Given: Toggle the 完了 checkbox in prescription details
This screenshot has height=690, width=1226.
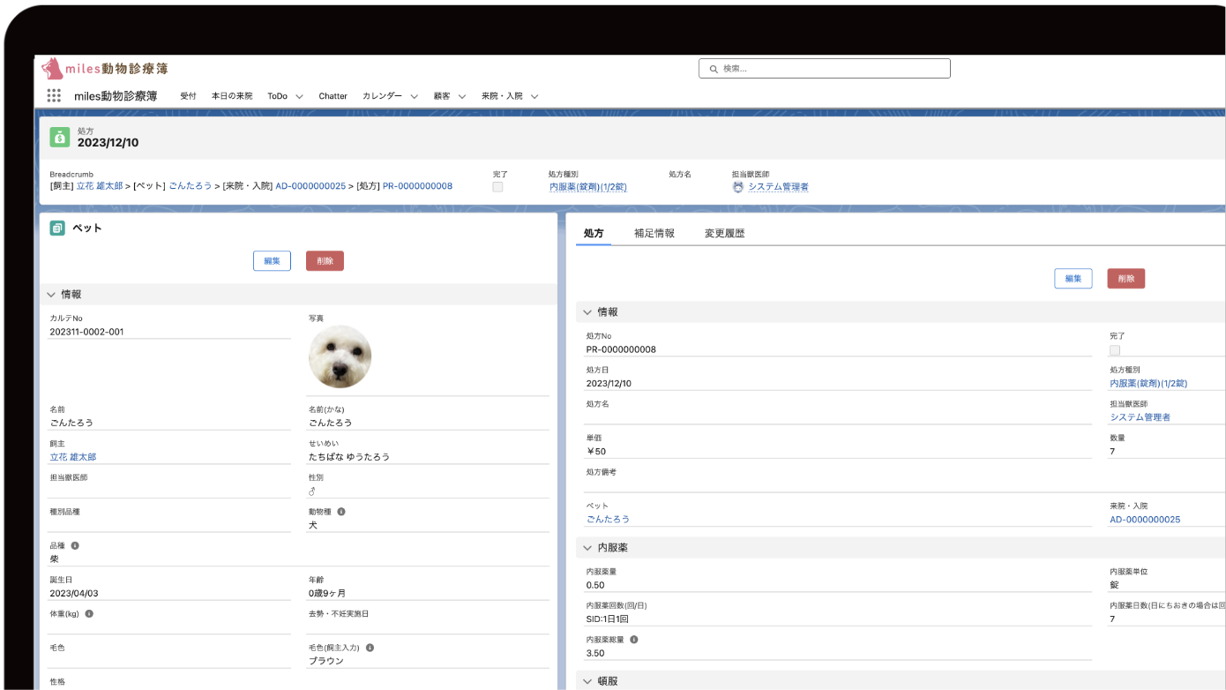Looking at the screenshot, I should pyautogui.click(x=1115, y=349).
